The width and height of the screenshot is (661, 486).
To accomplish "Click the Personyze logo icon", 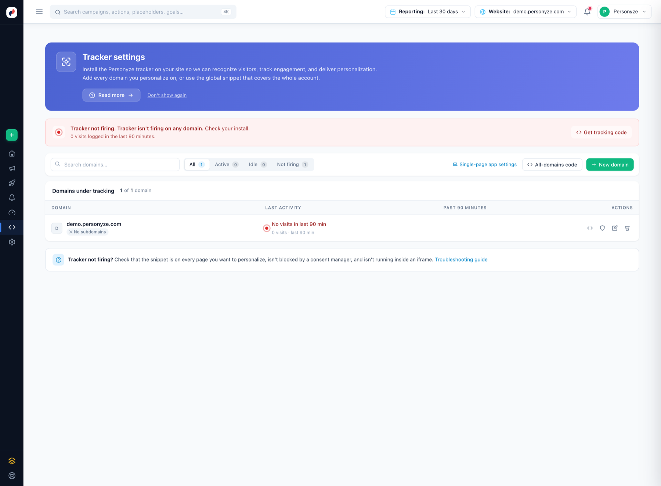I will tap(12, 12).
